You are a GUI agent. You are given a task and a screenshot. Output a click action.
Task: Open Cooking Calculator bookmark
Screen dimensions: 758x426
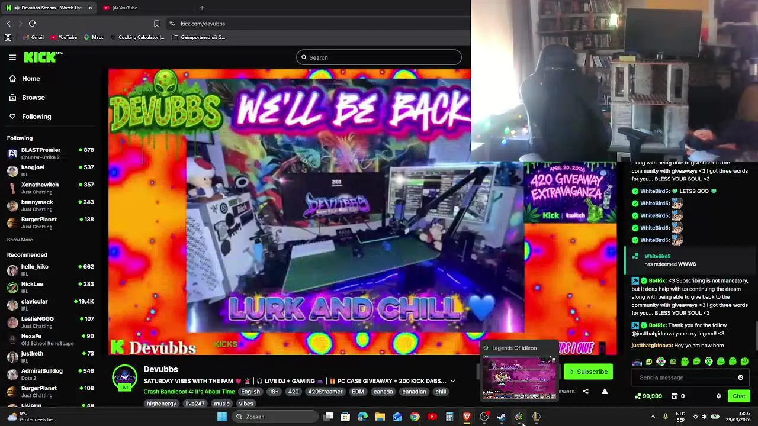137,37
